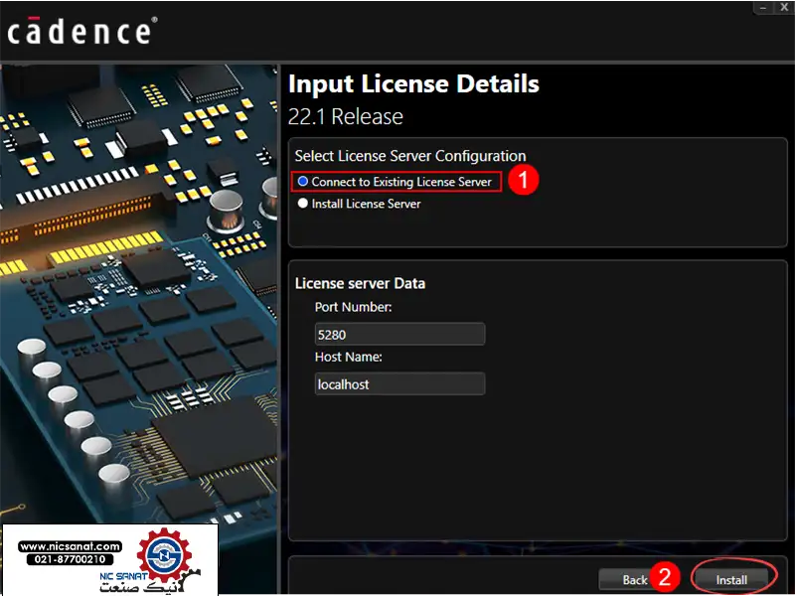This screenshot has height=596, width=795.
Task: Open the www.nicsanat.com website link
Action: [x=70, y=546]
